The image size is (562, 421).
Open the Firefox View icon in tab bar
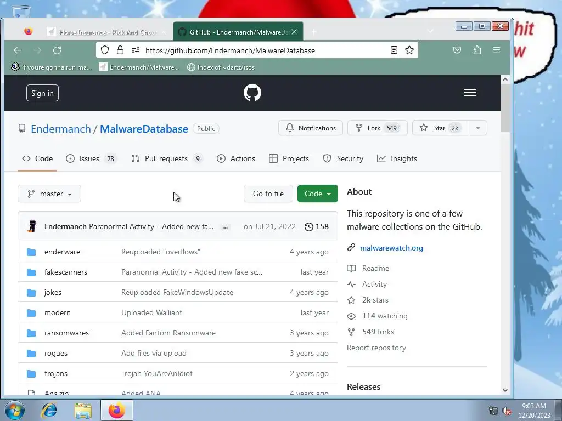29,31
